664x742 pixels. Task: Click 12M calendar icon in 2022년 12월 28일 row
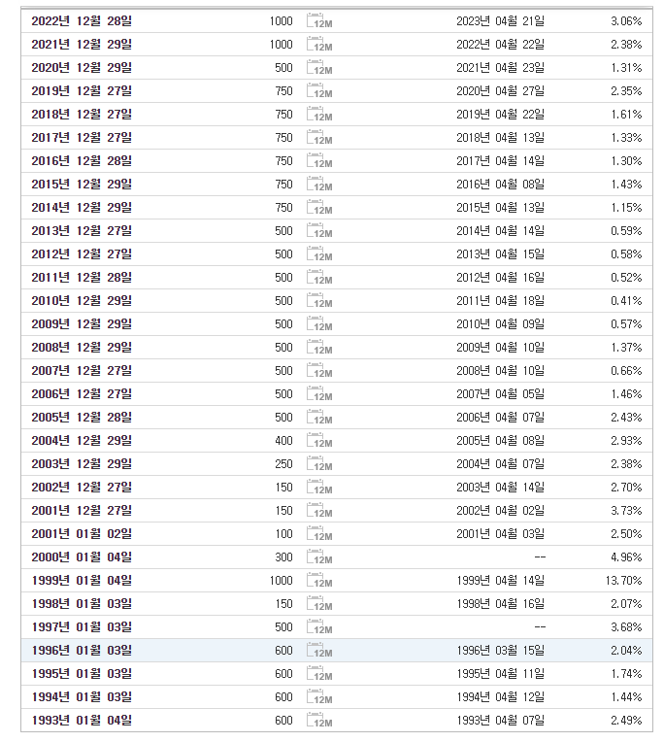[x=319, y=21]
